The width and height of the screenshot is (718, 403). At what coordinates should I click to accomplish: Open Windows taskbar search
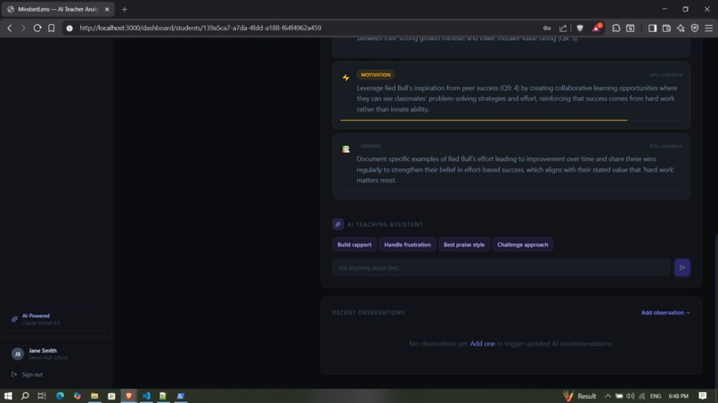(x=25, y=396)
